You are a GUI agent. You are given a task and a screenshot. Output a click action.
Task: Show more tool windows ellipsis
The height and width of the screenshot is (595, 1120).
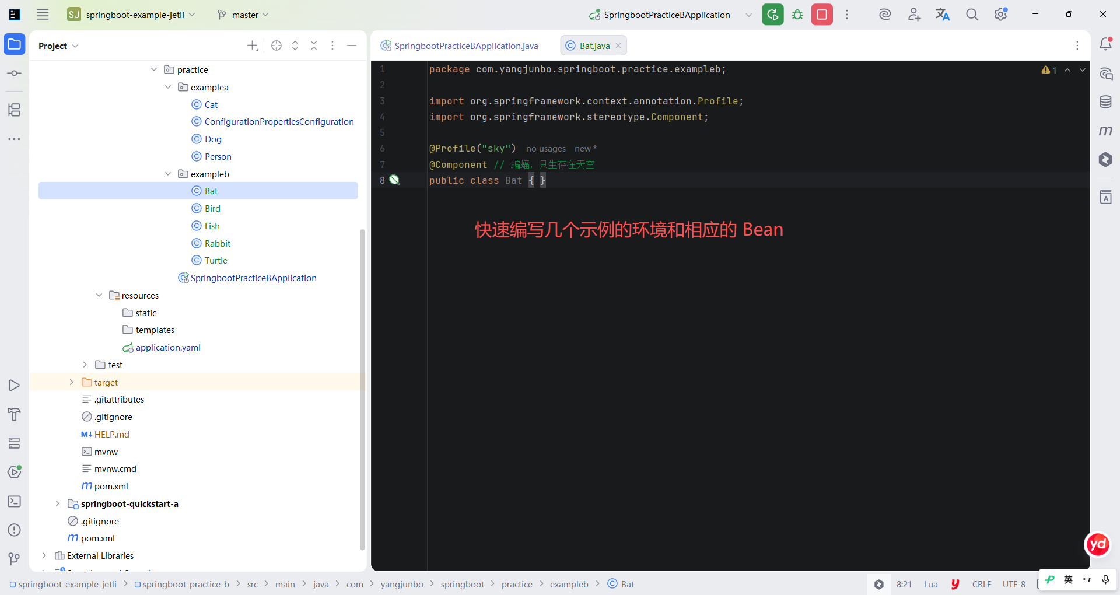click(14, 139)
